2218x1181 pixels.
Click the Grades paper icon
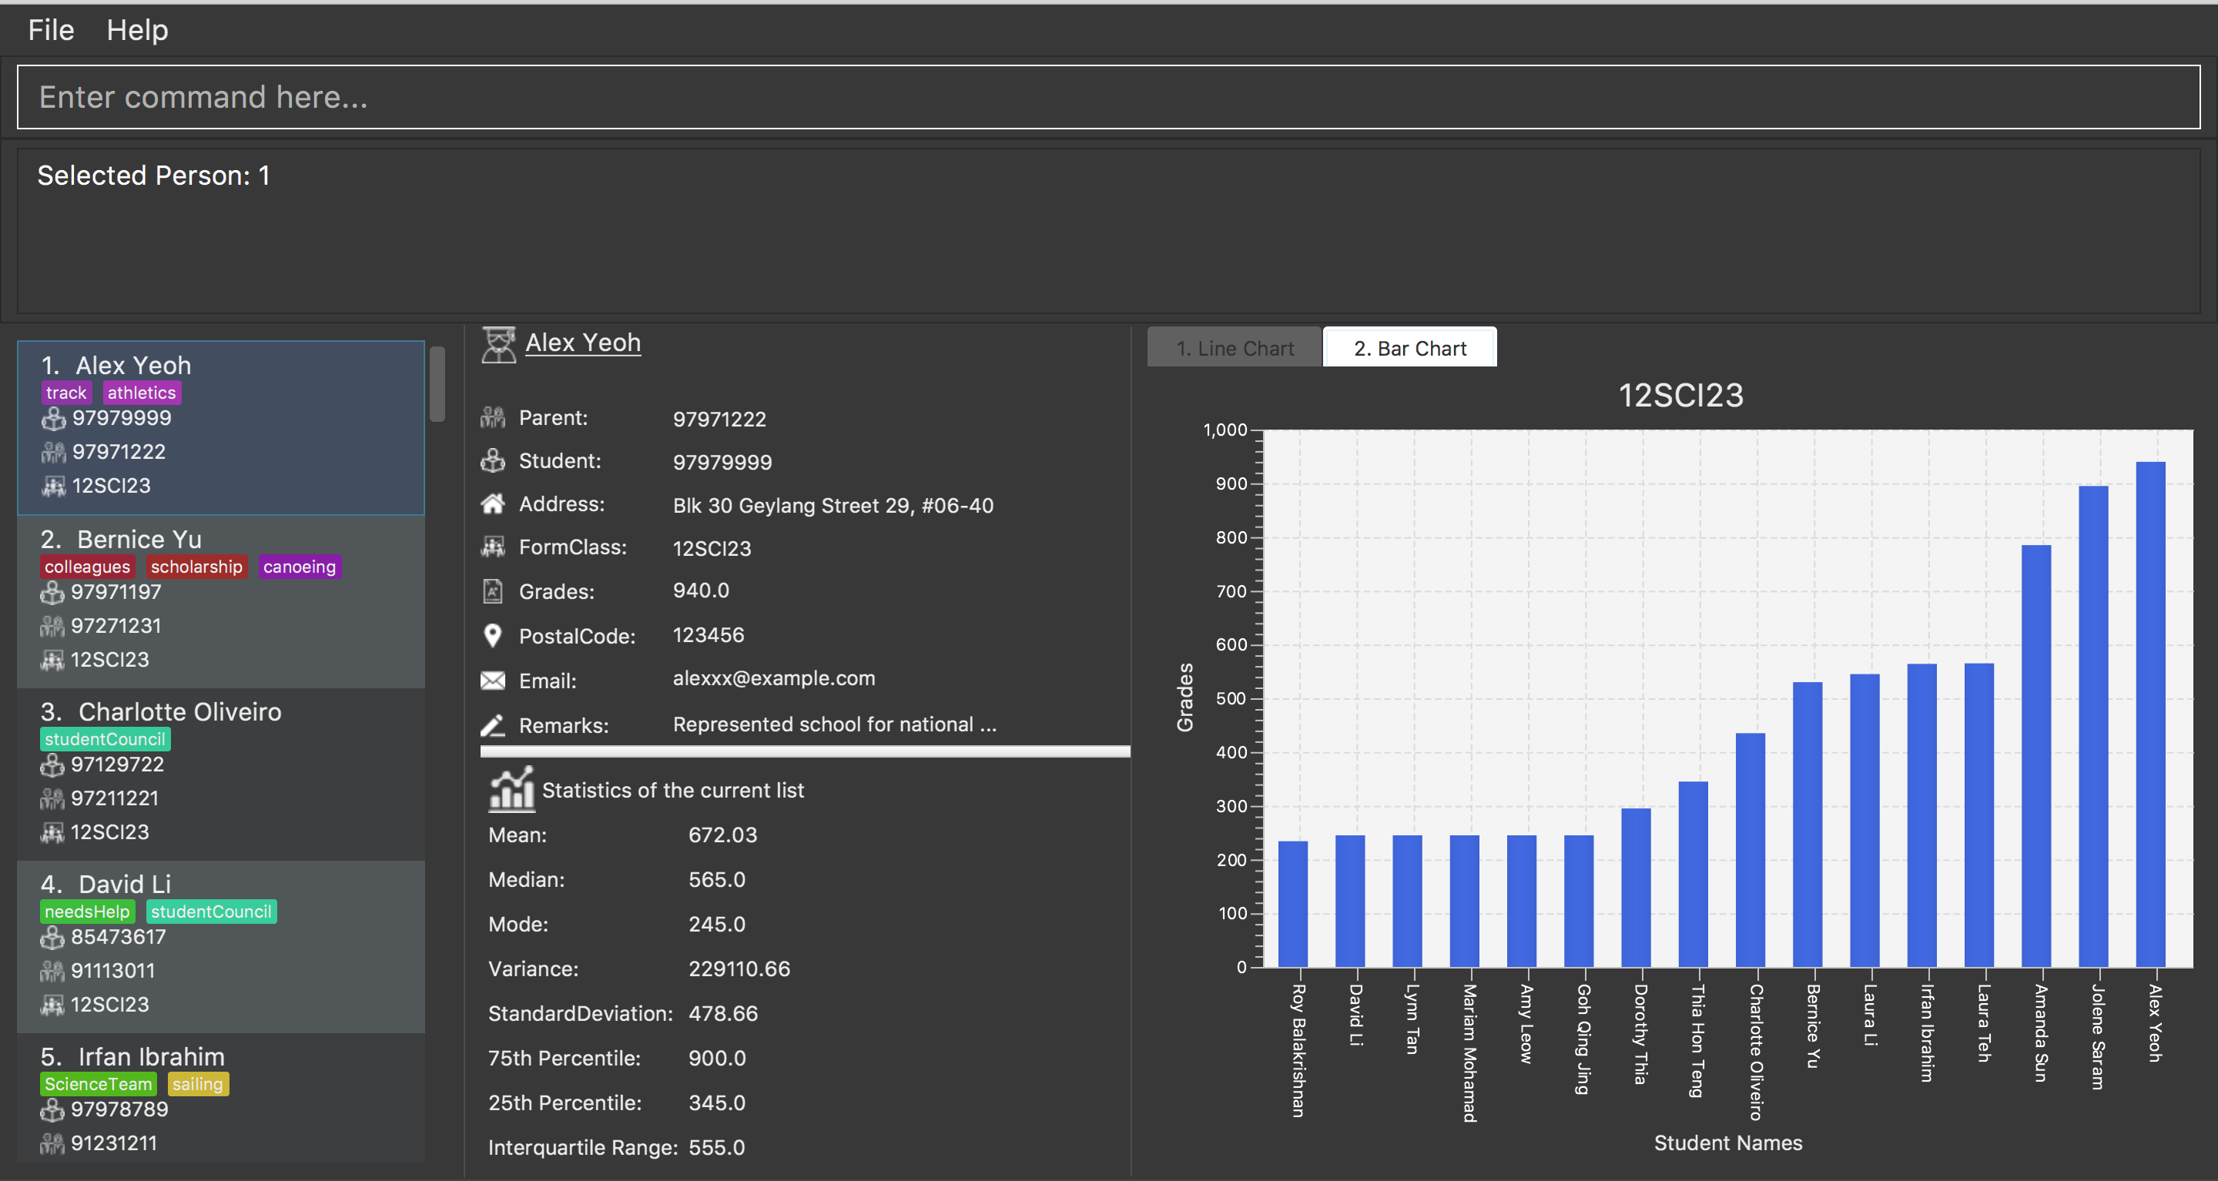pyautogui.click(x=493, y=591)
